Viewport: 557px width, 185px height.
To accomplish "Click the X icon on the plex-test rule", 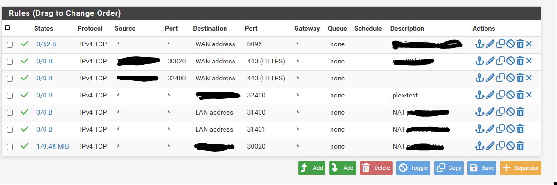I will pyautogui.click(x=529, y=95).
